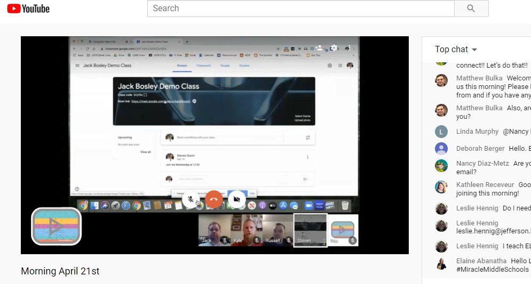Click the class code fullscreen icon on banner
531x284 pixels.
click(x=145, y=95)
